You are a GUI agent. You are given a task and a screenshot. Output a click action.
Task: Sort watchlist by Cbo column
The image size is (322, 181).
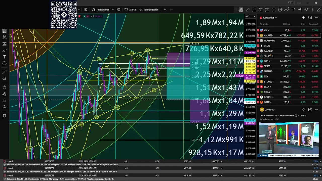point(303,24)
